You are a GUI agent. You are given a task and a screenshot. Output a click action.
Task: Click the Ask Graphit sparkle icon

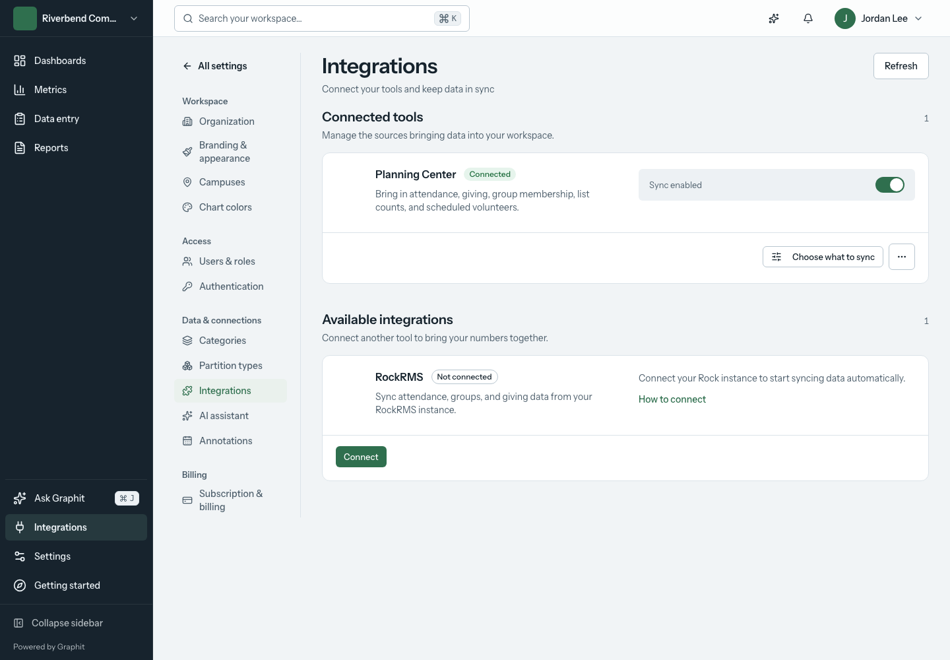tap(20, 498)
